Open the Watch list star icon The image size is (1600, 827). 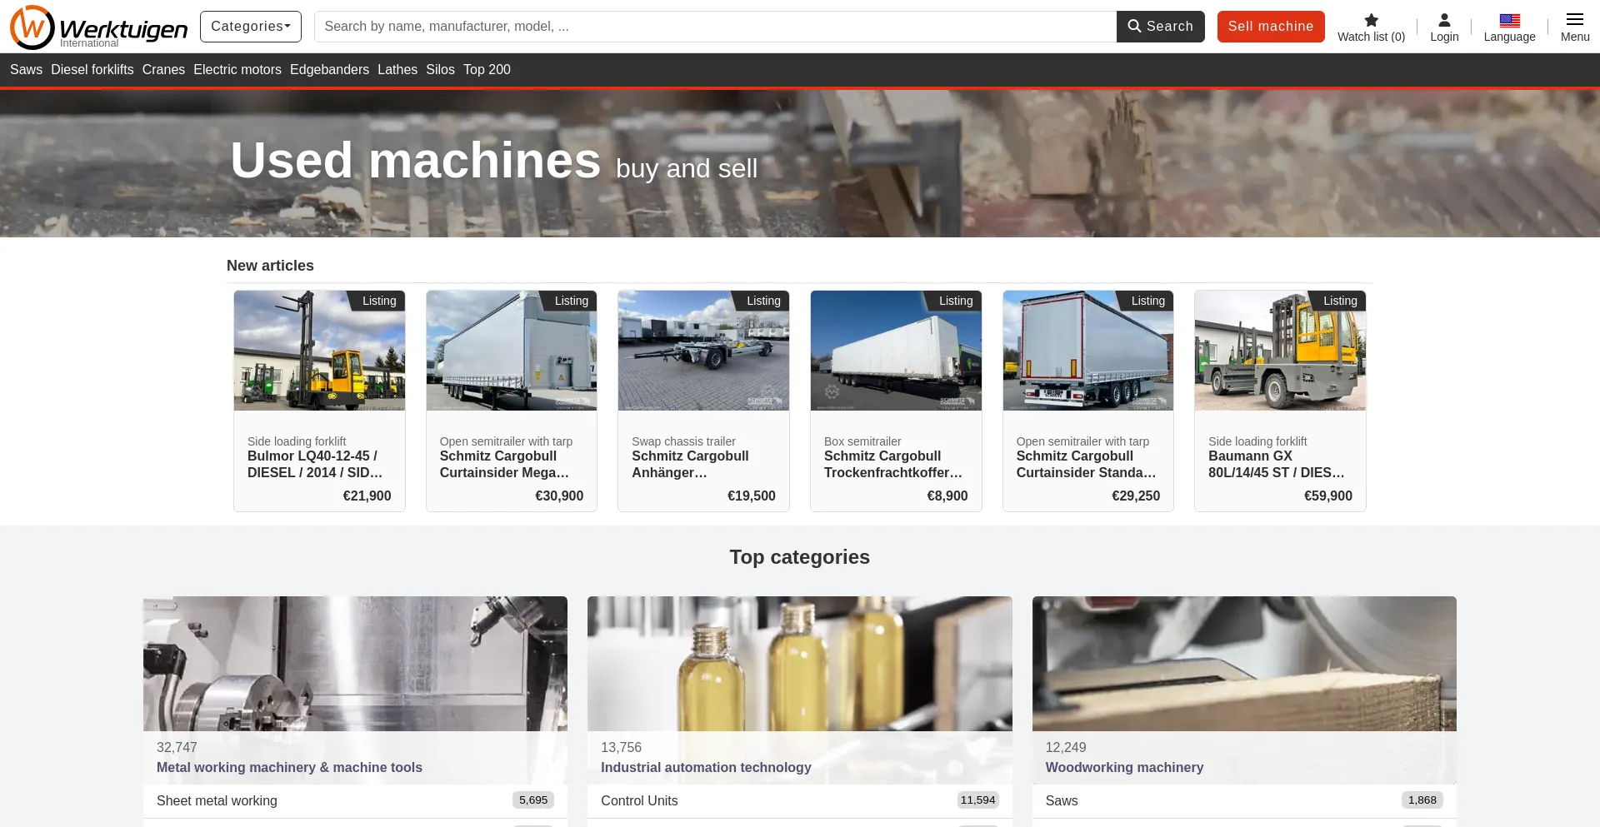[x=1371, y=20]
